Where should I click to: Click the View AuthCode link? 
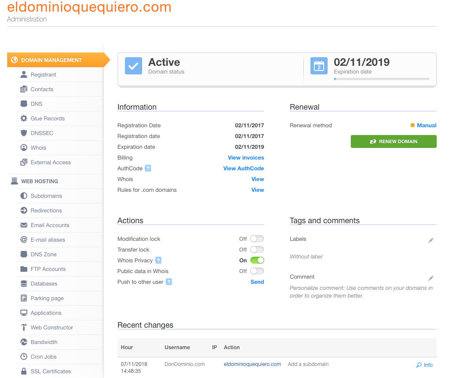click(x=243, y=168)
